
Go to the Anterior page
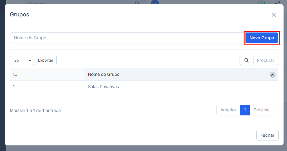coord(228,110)
